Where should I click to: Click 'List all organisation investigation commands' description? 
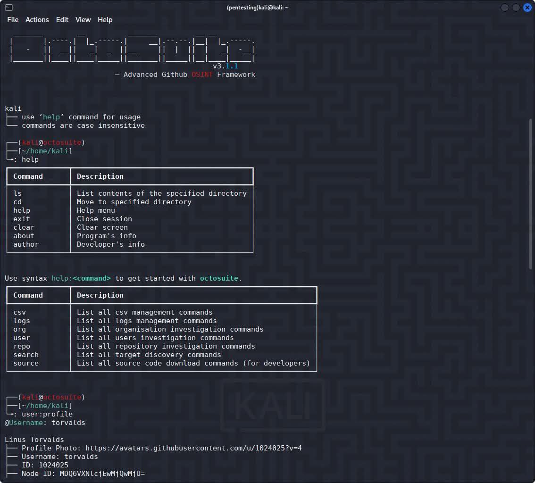tap(170, 330)
